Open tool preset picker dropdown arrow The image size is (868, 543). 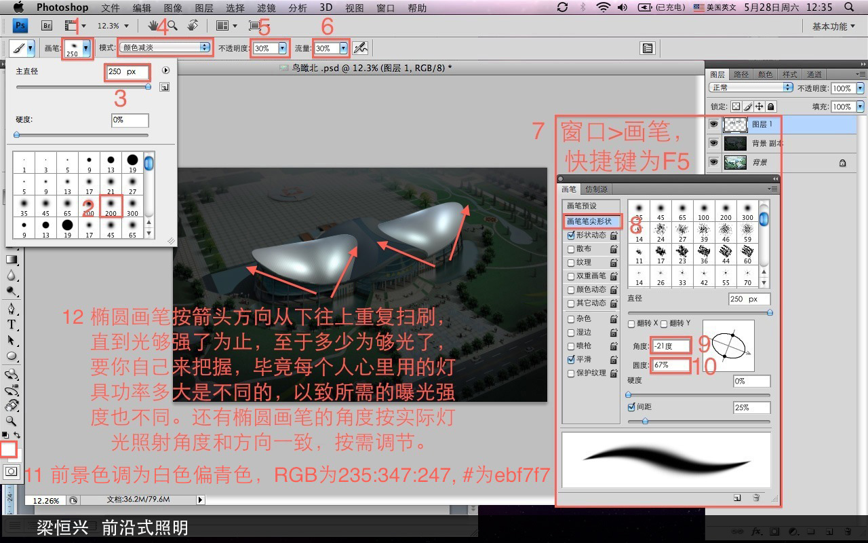(x=30, y=49)
